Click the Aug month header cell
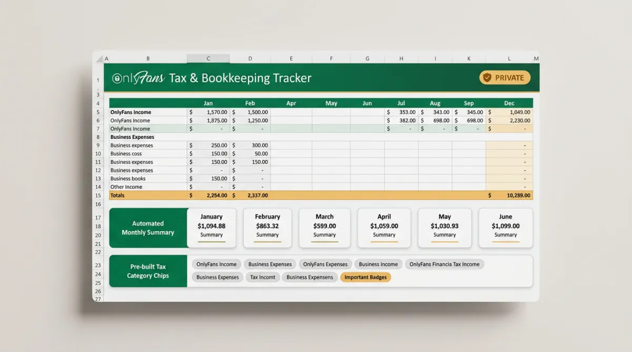Screen dimensions: 632x352 coord(435,103)
